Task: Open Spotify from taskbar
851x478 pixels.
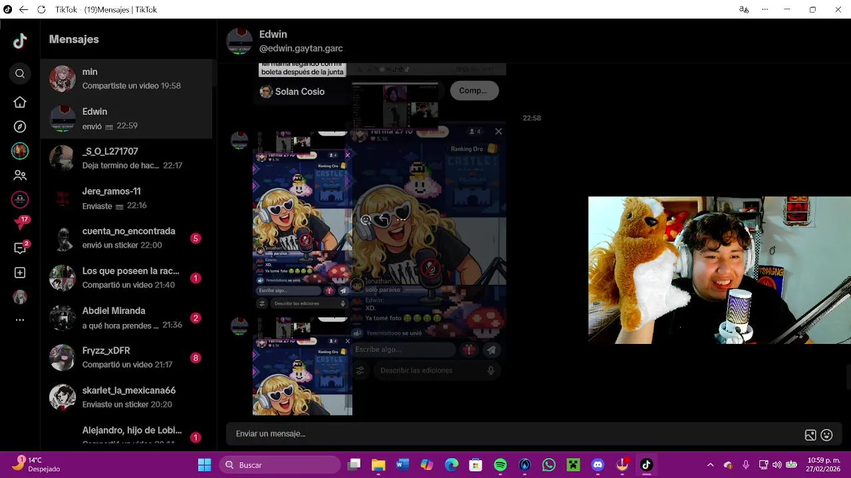Action: click(x=501, y=465)
